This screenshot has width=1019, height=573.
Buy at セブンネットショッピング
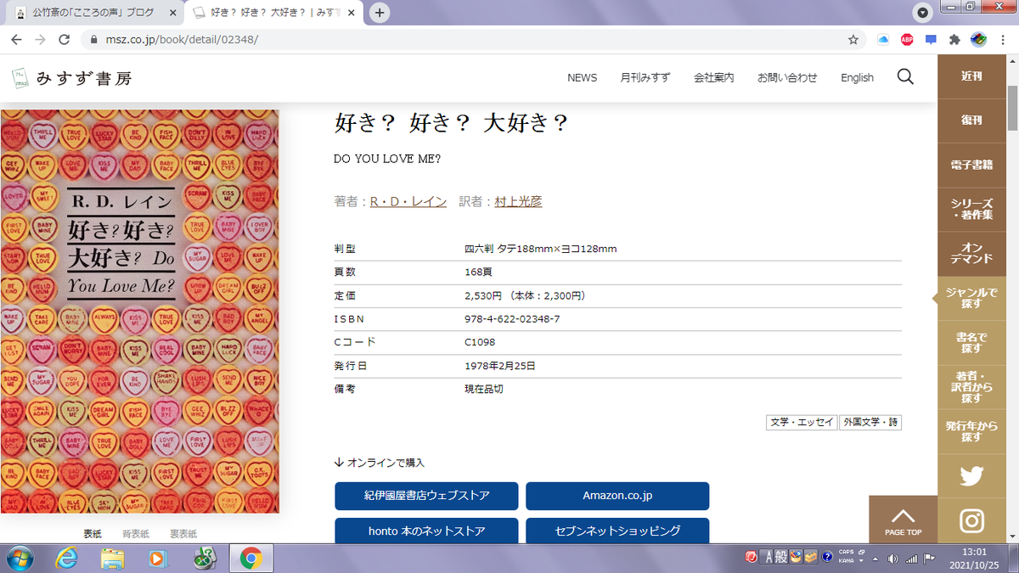click(x=617, y=531)
